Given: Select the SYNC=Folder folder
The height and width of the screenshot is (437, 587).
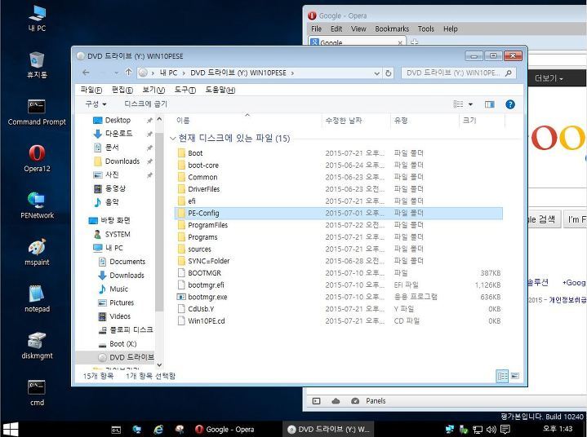Looking at the screenshot, I should [x=339, y=261].
